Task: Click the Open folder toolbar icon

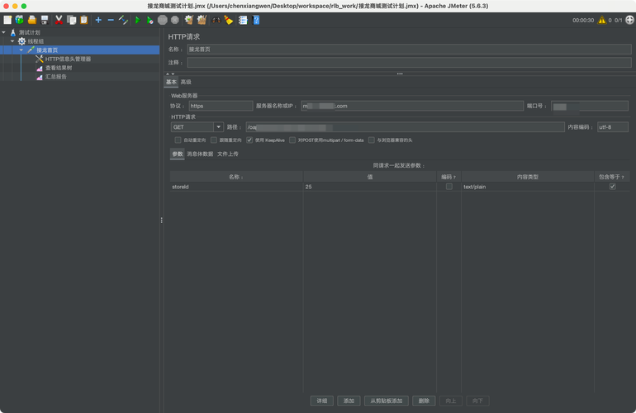Action: point(31,20)
